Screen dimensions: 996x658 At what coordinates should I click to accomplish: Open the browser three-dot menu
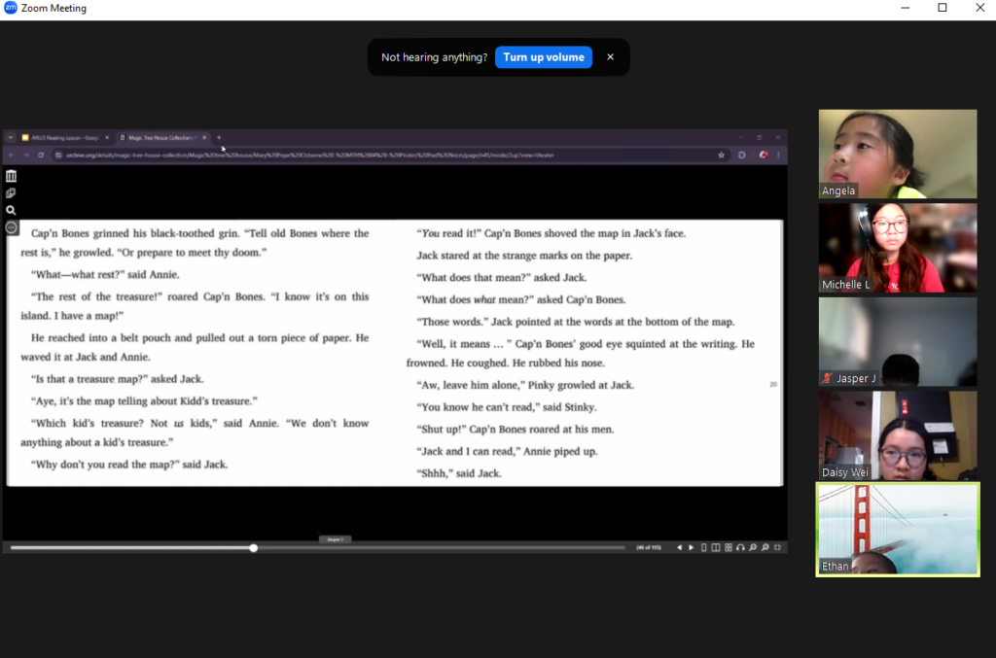[778, 155]
